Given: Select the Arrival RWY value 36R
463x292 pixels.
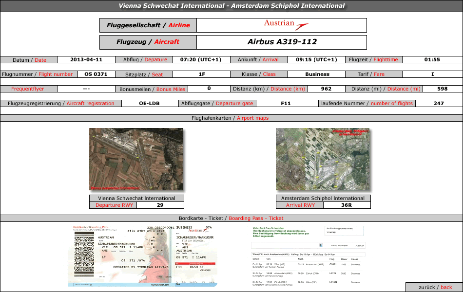Looking at the screenshot, I should [x=347, y=205].
